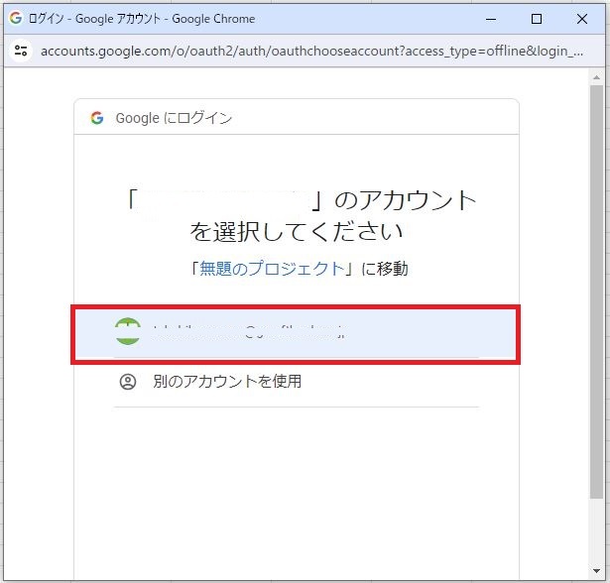The width and height of the screenshot is (610, 583).
Task: Close the Google login window
Action: 582,19
